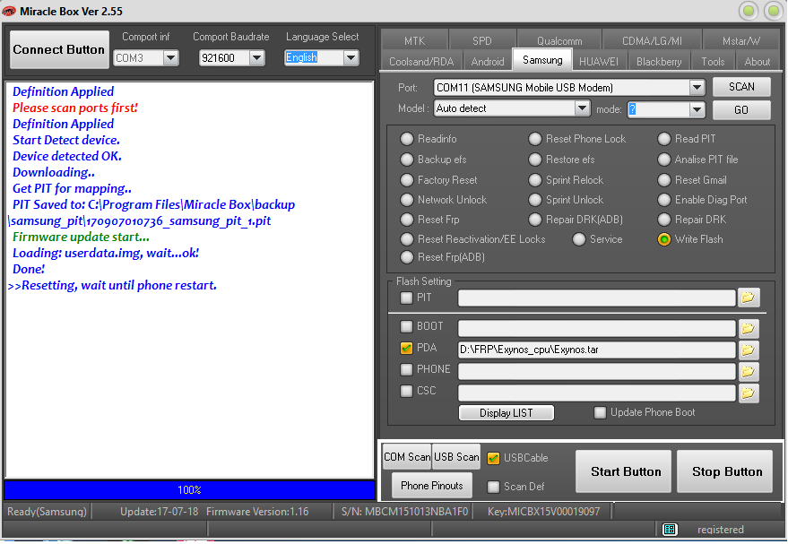Open the About tab
Viewport: 788px width, 544px height.
point(757,61)
